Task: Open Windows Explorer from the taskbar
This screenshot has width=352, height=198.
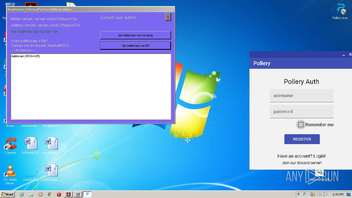Action: point(31,194)
